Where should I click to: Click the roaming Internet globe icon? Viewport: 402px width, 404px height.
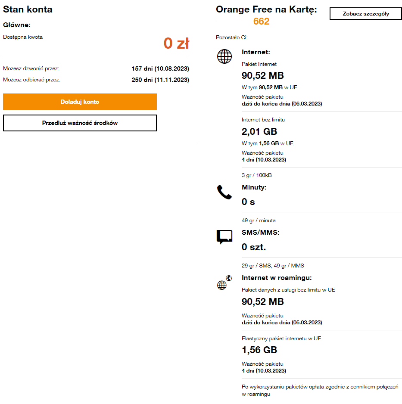coord(224,283)
